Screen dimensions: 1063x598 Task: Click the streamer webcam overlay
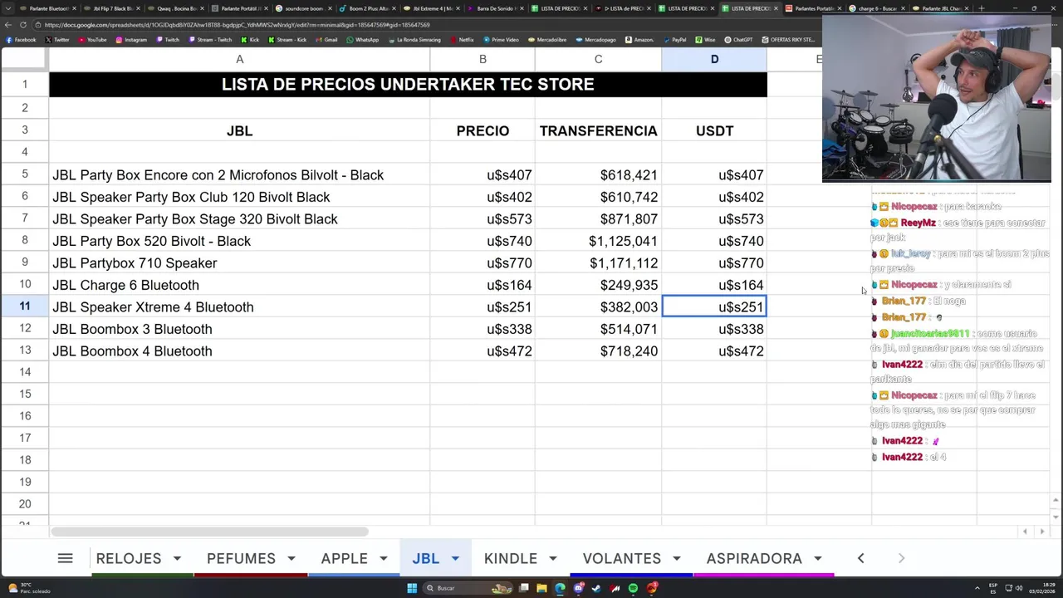point(936,100)
